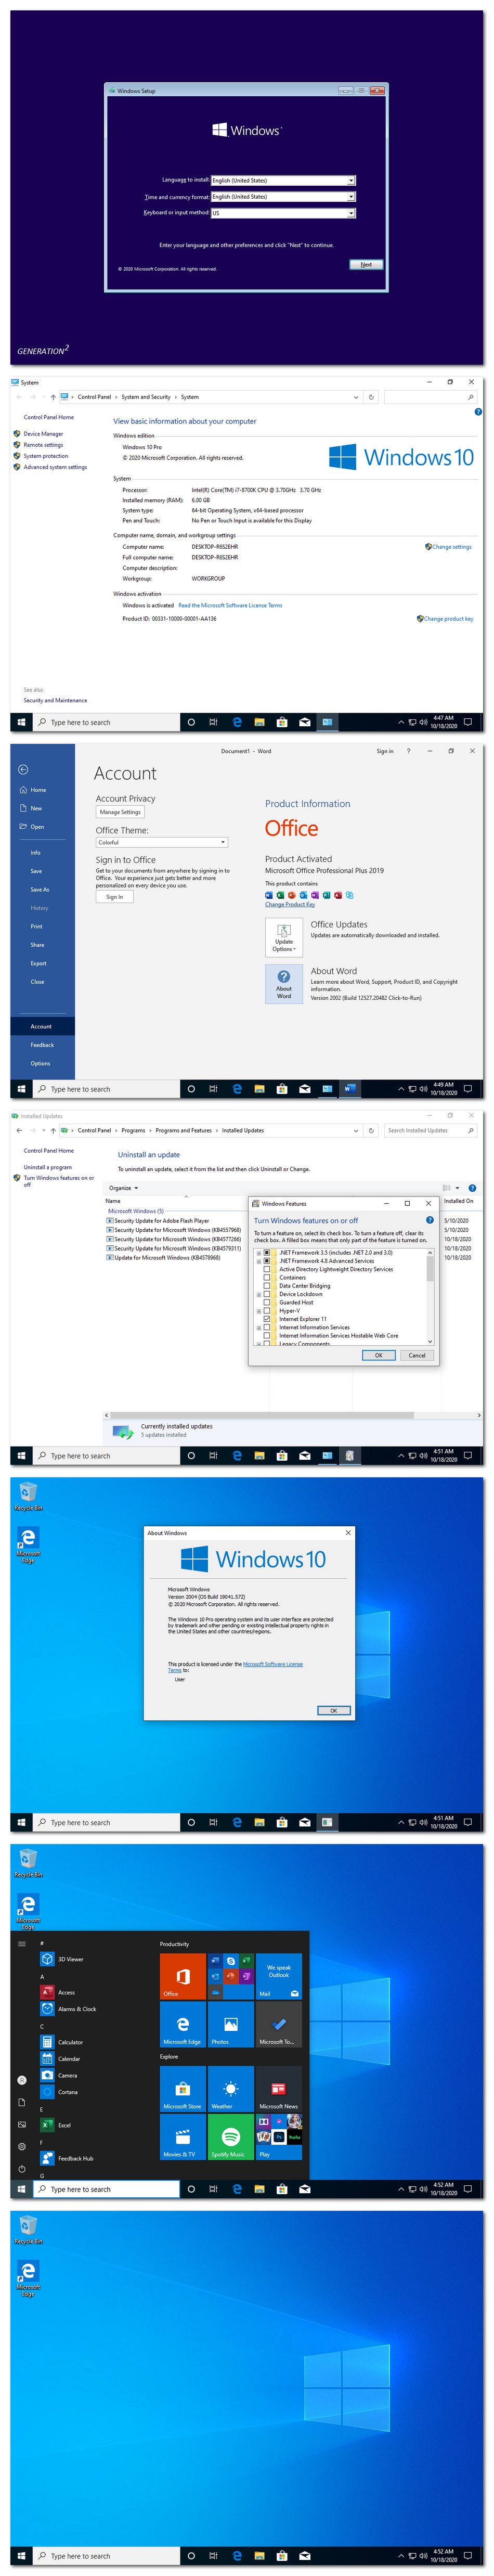
Task: Select Print in Word backstage menu
Action: tap(37, 926)
